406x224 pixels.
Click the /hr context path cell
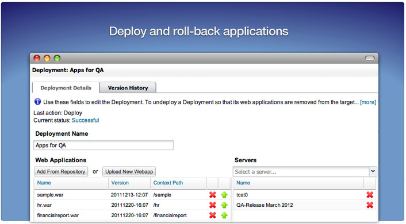pos(156,205)
